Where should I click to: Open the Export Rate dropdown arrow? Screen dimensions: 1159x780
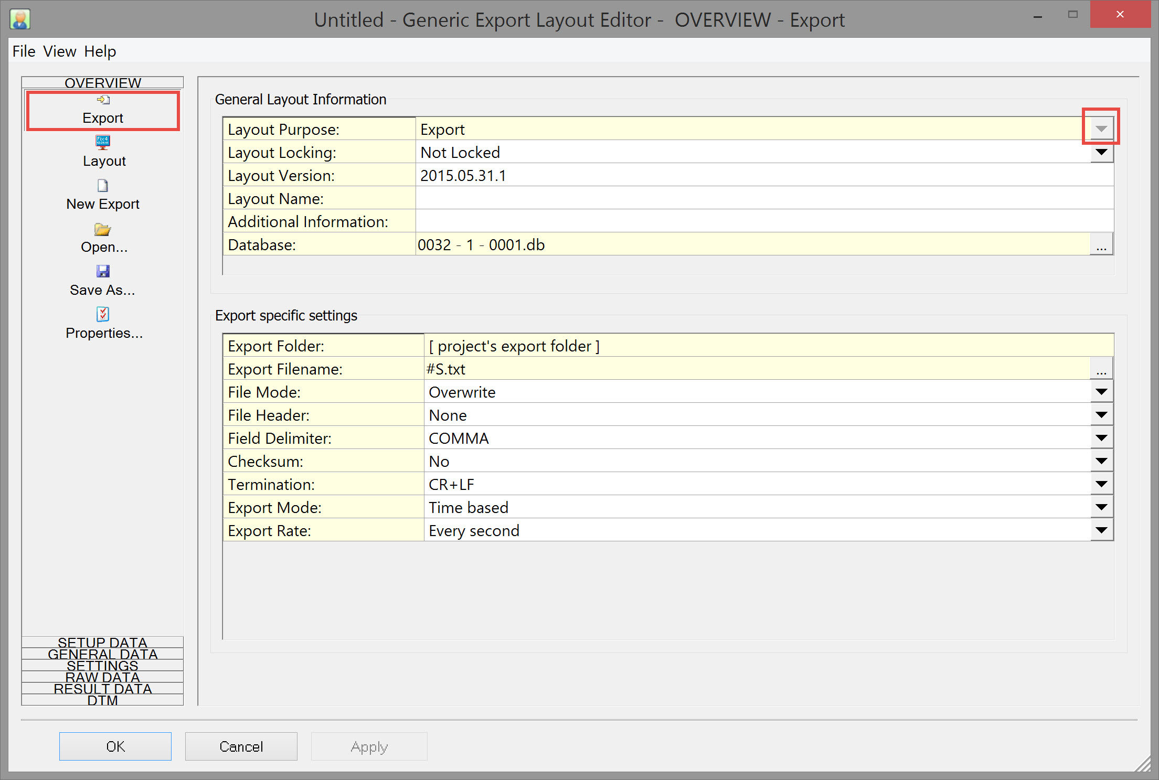point(1101,530)
